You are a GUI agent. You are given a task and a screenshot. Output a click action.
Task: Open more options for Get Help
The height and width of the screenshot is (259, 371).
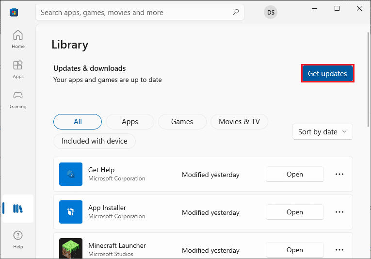click(x=339, y=174)
